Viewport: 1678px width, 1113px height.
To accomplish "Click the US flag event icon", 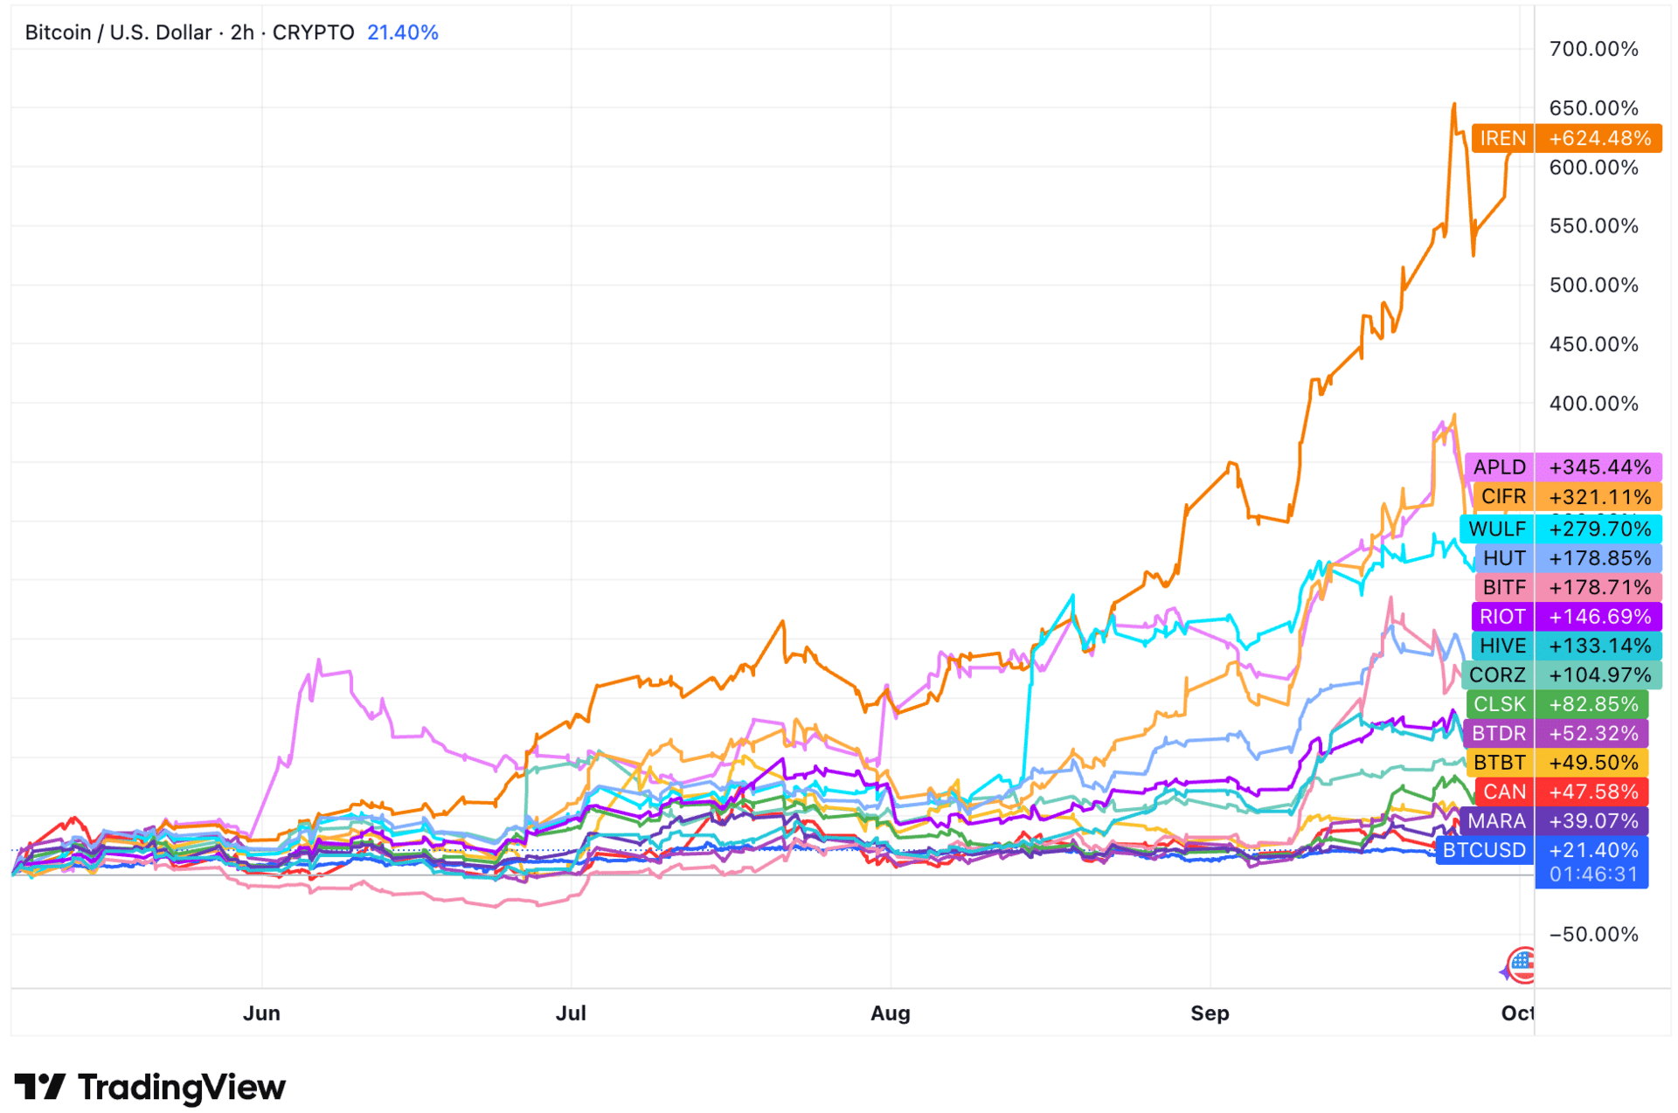I will [x=1522, y=964].
